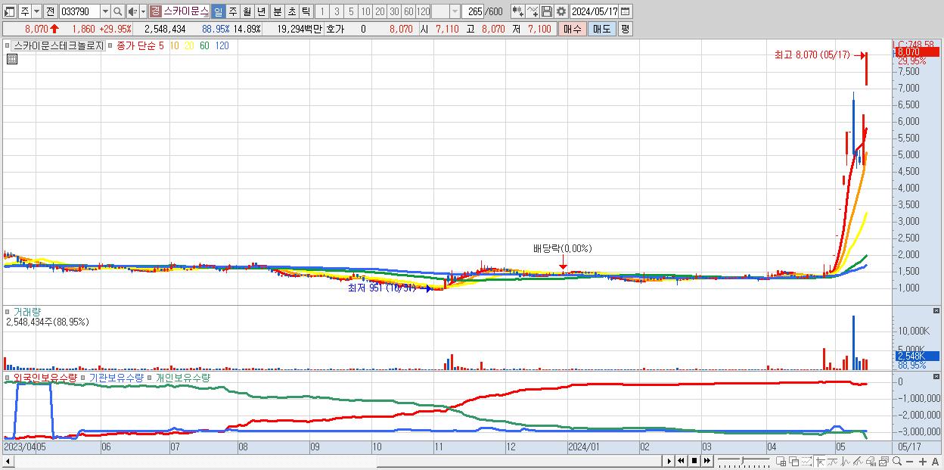Click the play button in bottom controls
The width and height of the screenshot is (944, 470).
coord(669,461)
